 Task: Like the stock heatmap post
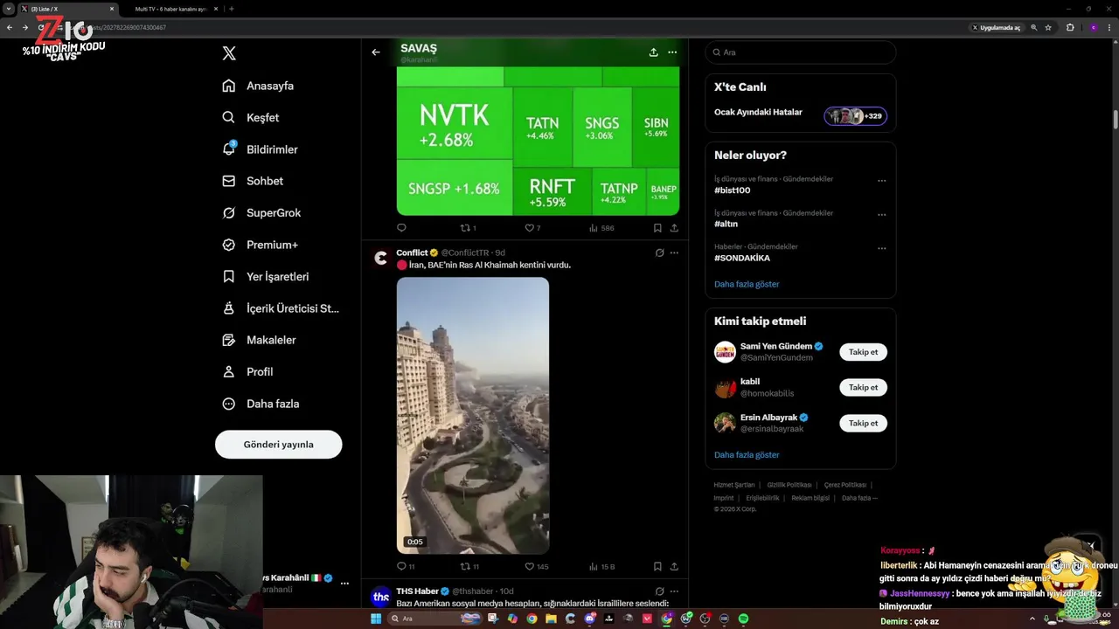click(532, 228)
